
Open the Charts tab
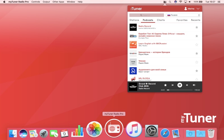tap(161, 20)
